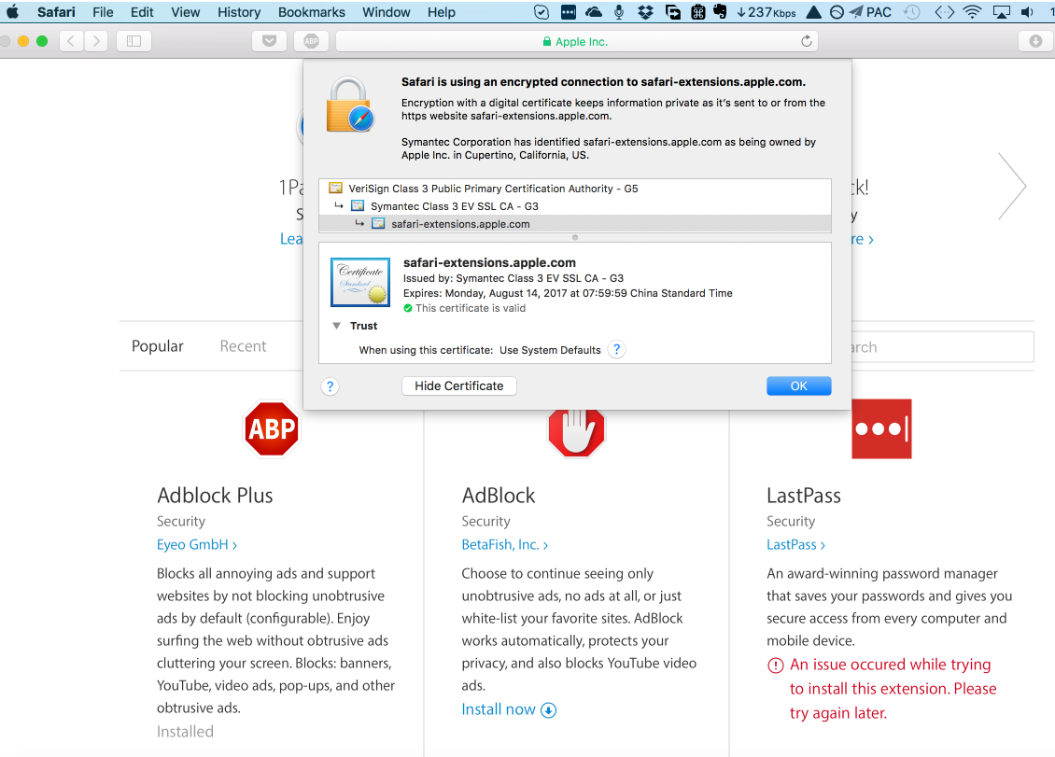Screen dimensions: 1055x757
Task: Open the BetaFish, Inc. developer link
Action: coord(504,544)
